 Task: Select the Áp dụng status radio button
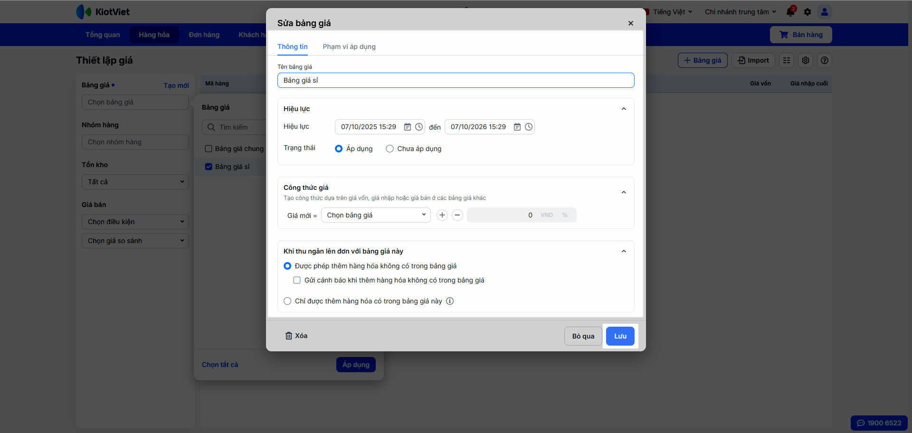point(339,149)
